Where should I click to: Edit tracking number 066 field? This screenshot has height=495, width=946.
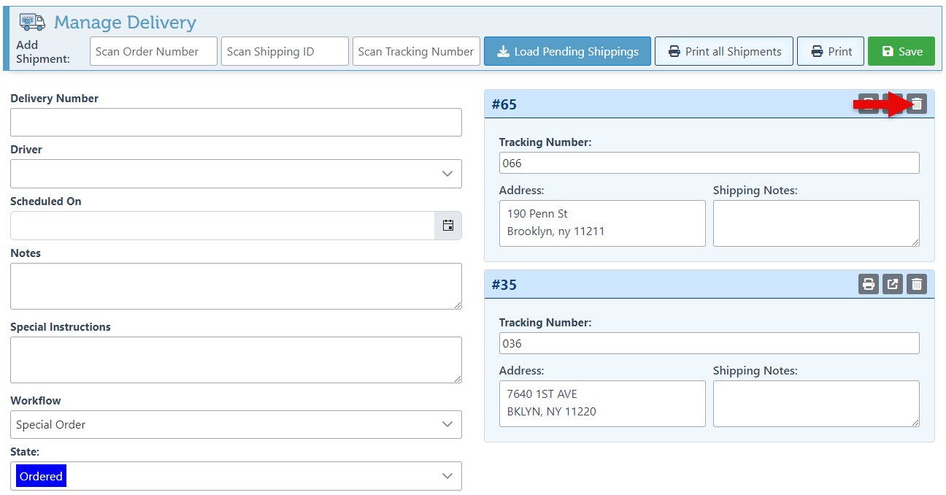point(708,163)
